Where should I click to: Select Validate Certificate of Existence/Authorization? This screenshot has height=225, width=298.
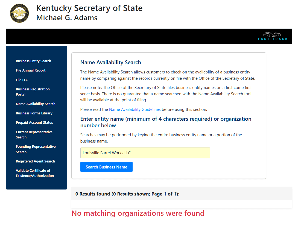35,173
